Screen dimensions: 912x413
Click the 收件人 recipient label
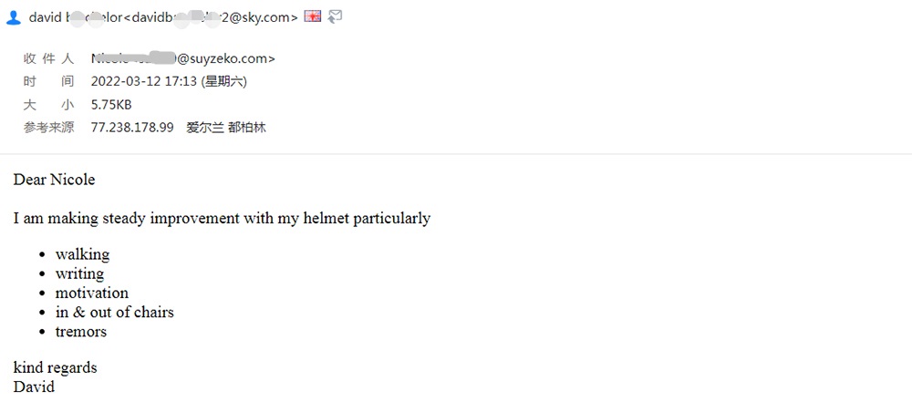[49, 58]
